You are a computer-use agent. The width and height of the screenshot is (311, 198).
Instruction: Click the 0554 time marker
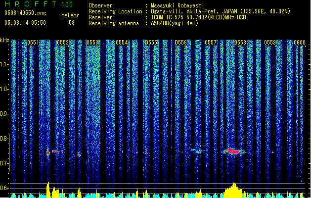point(122,43)
